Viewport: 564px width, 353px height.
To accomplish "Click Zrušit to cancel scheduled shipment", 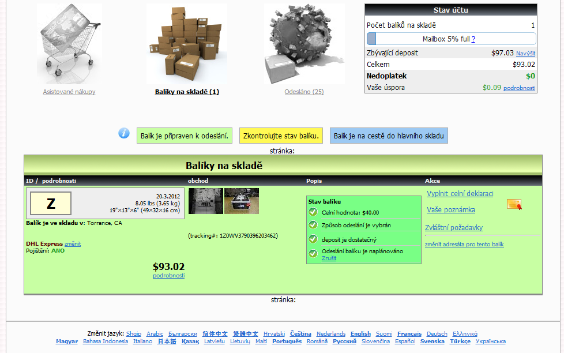I will tap(329, 258).
